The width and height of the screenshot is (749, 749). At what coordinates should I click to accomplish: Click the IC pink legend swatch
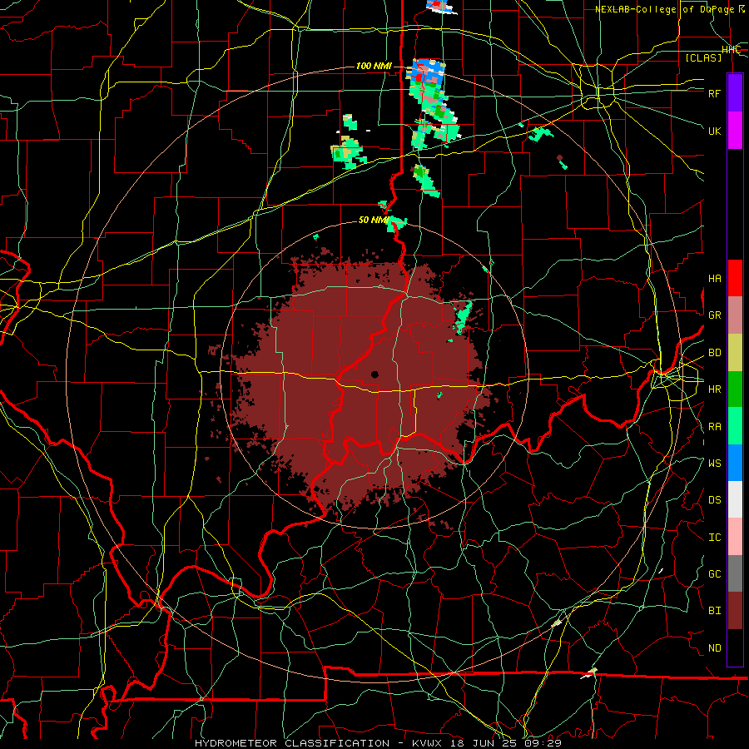click(x=735, y=537)
